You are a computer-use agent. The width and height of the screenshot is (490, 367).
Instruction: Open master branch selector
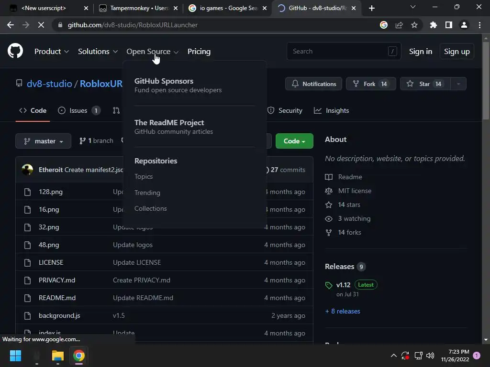click(44, 141)
